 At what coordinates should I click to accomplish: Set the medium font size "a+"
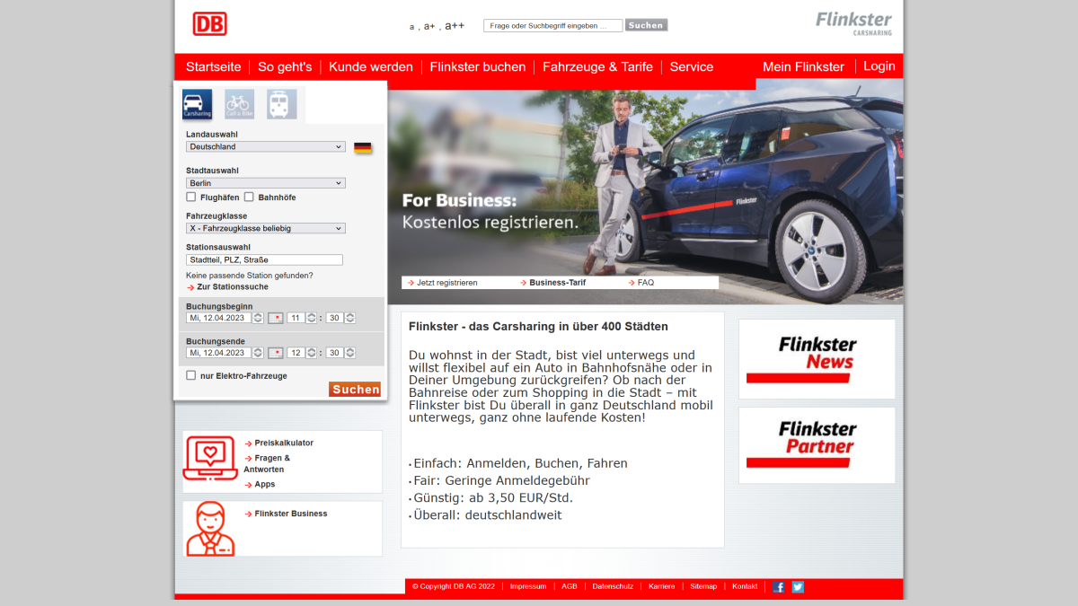click(429, 26)
